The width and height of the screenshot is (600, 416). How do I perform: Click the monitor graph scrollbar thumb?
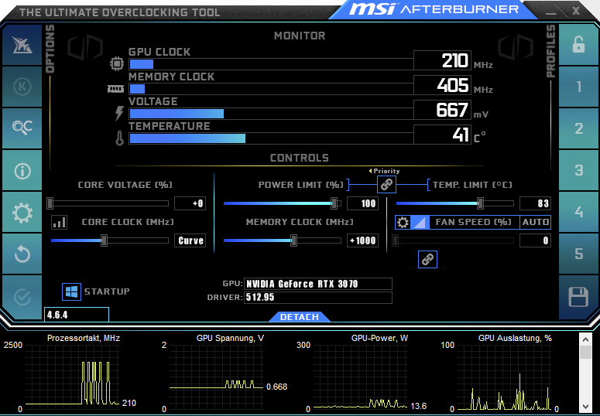tap(586, 353)
